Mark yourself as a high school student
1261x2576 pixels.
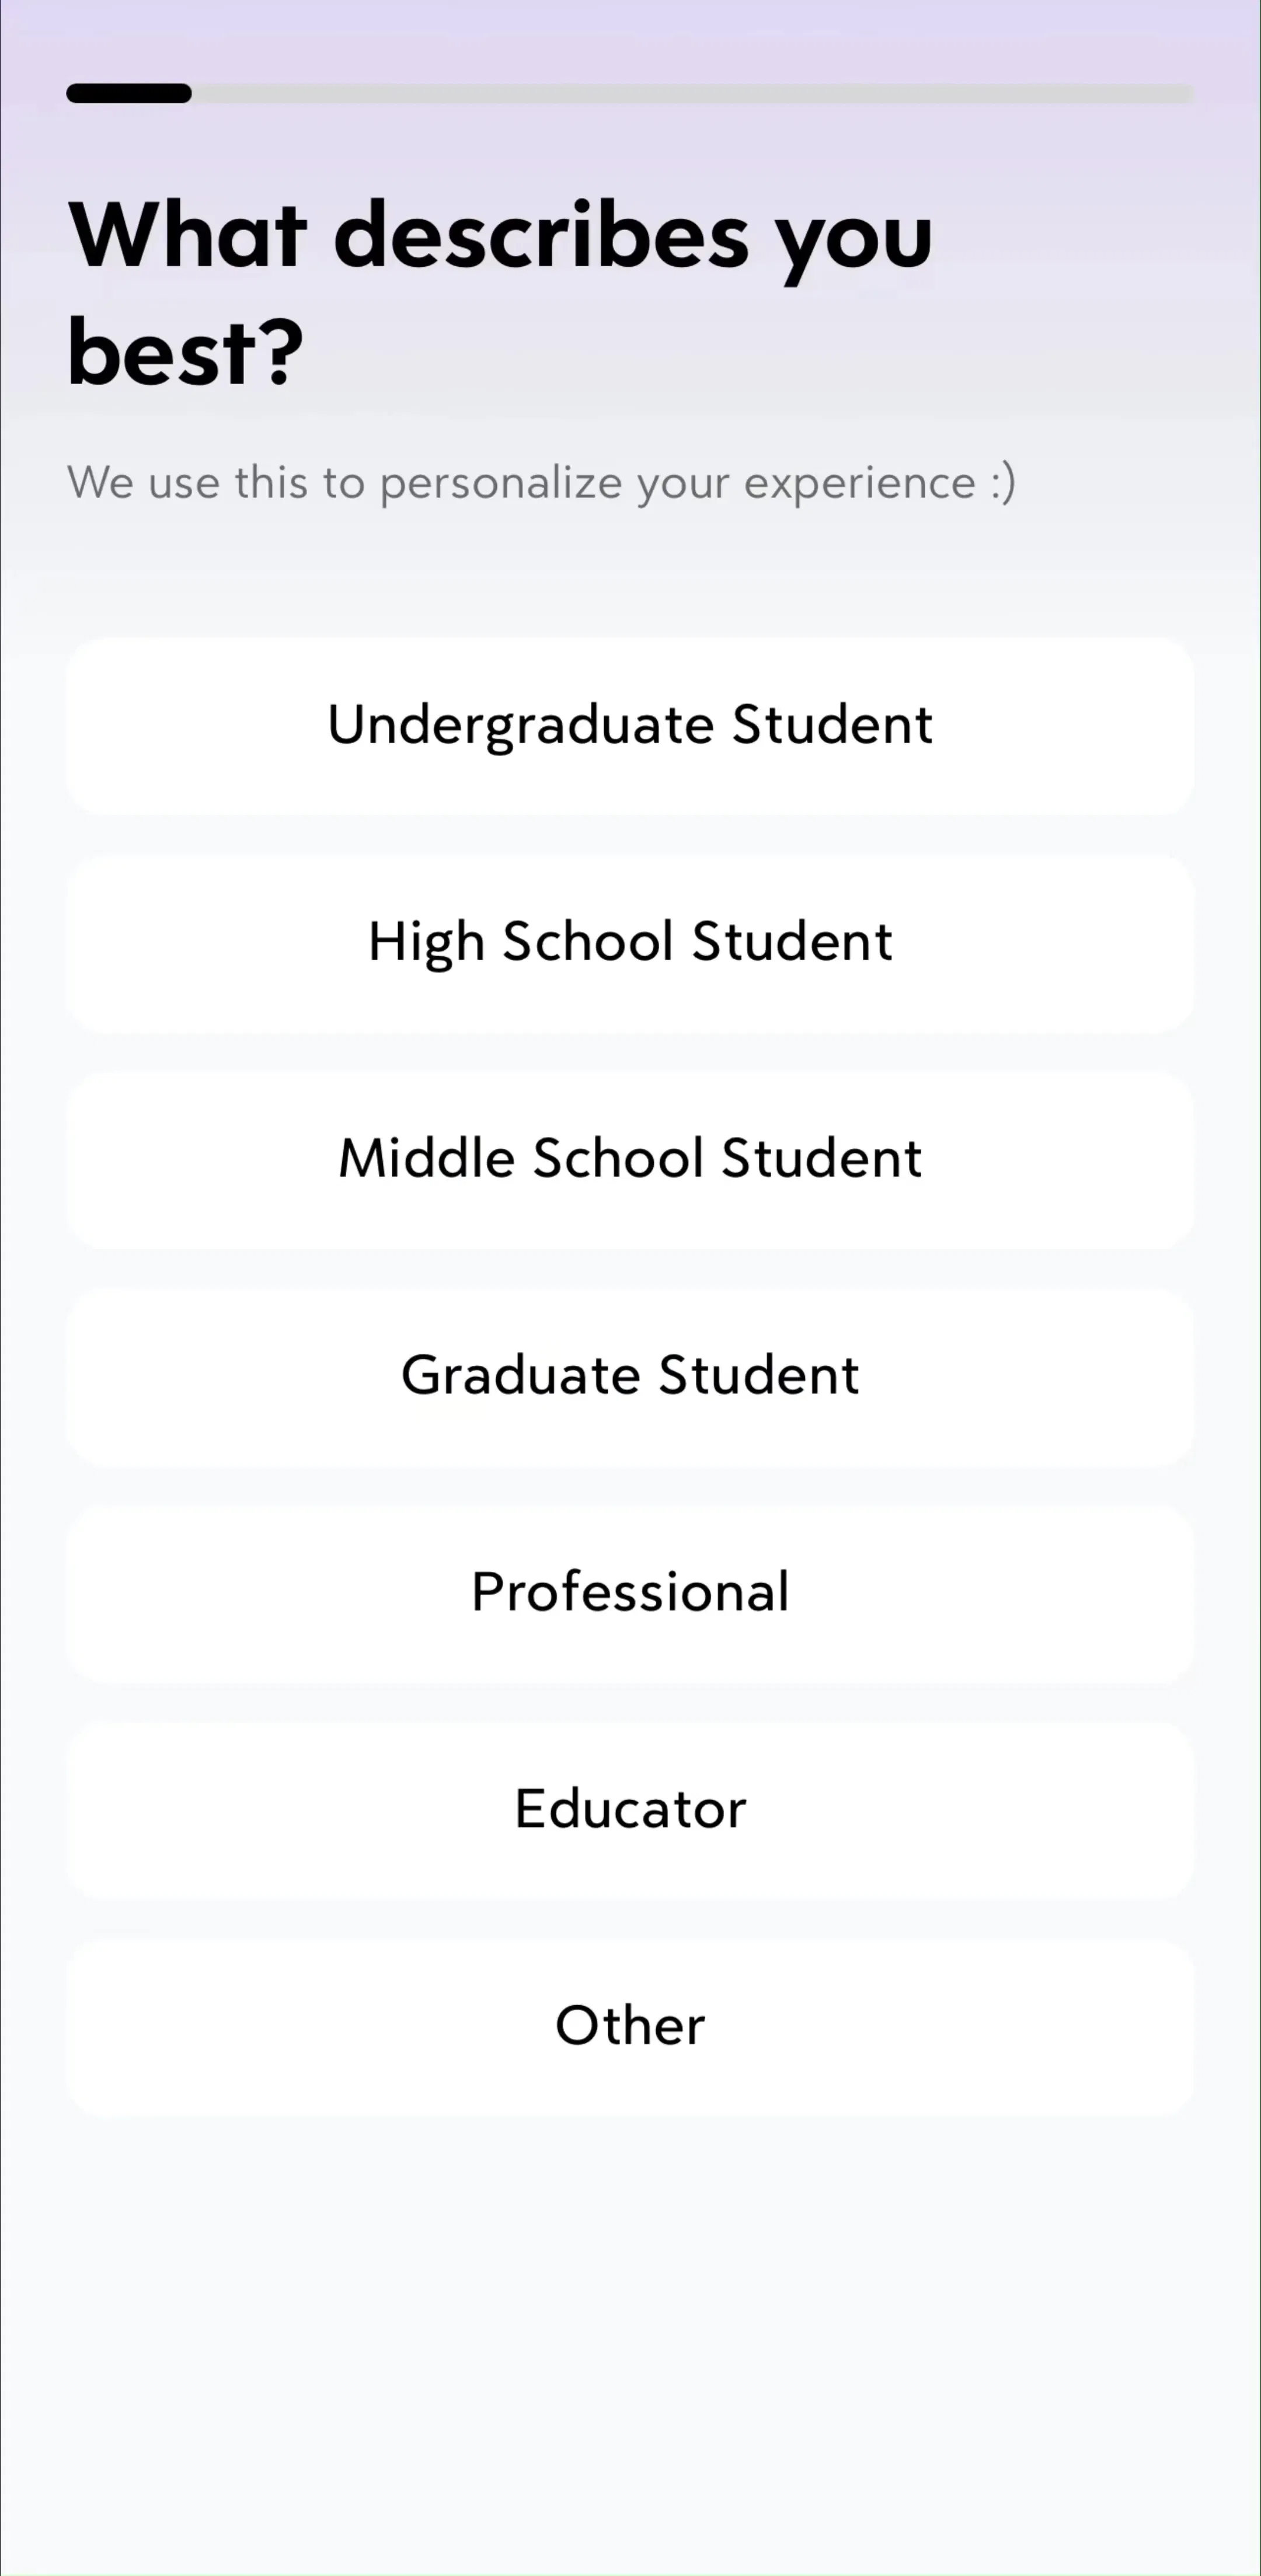click(x=630, y=943)
